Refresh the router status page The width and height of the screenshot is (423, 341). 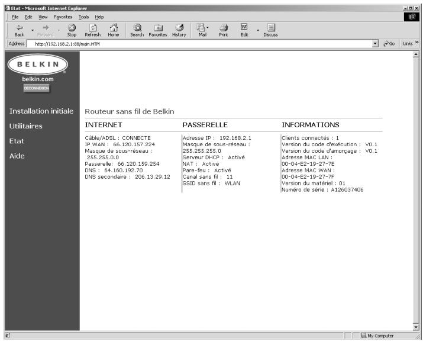click(x=92, y=30)
